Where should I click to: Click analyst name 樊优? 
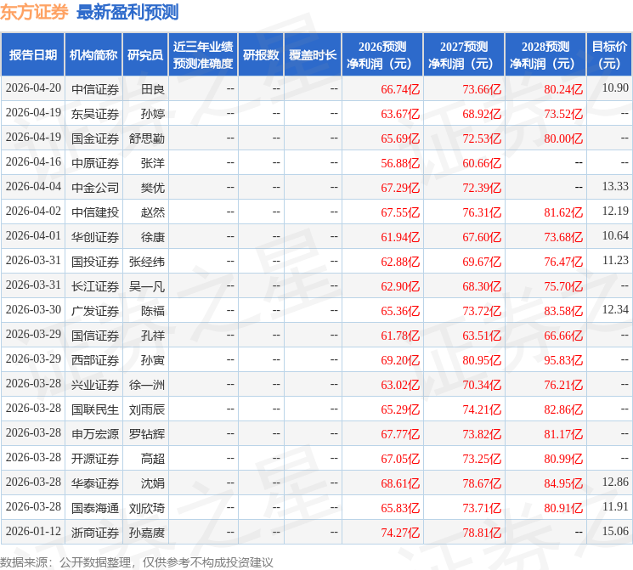pos(153,188)
